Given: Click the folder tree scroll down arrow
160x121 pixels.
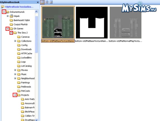Looking at the screenshot, I should point(36,120).
